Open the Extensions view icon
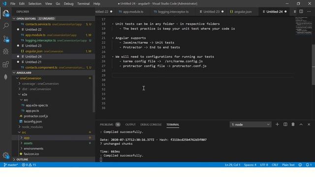315x177 pixels. click(5, 64)
